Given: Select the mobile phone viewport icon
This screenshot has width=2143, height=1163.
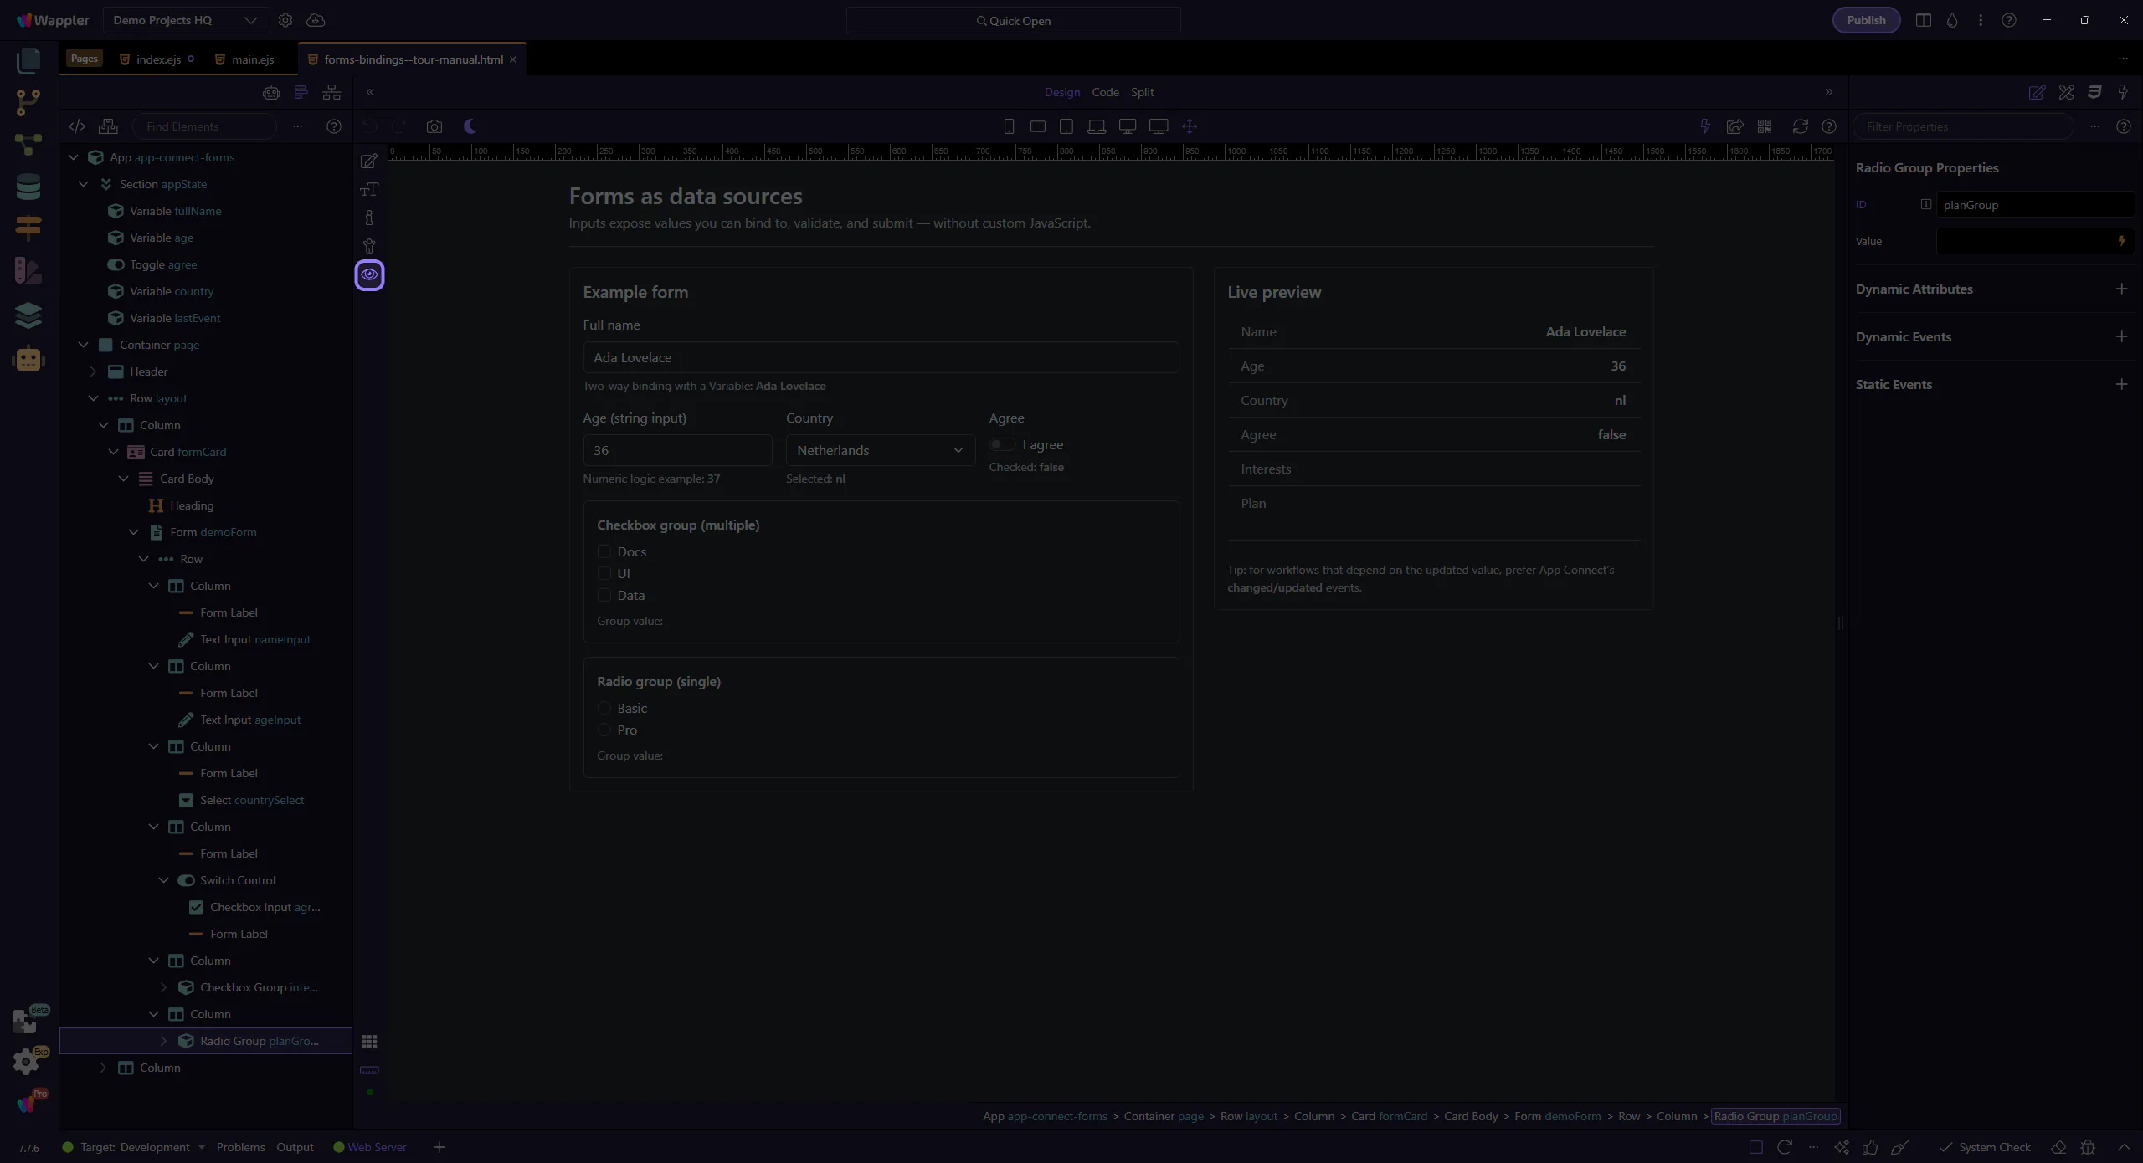Looking at the screenshot, I should point(1009,126).
